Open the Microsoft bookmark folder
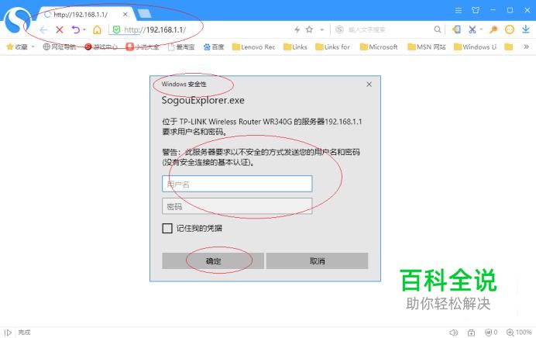The height and width of the screenshot is (338, 536). click(379, 47)
